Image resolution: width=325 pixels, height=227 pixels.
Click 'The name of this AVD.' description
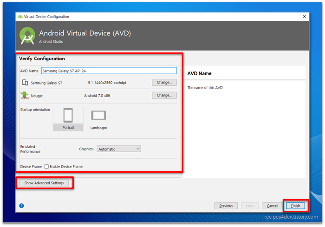click(x=205, y=88)
